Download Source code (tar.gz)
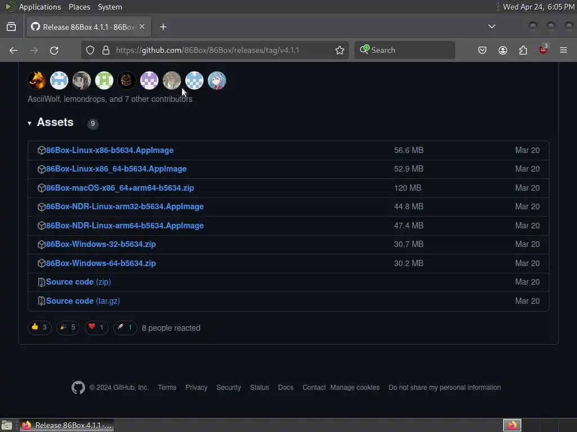Screen dimensions: 577x432 coord(83,301)
